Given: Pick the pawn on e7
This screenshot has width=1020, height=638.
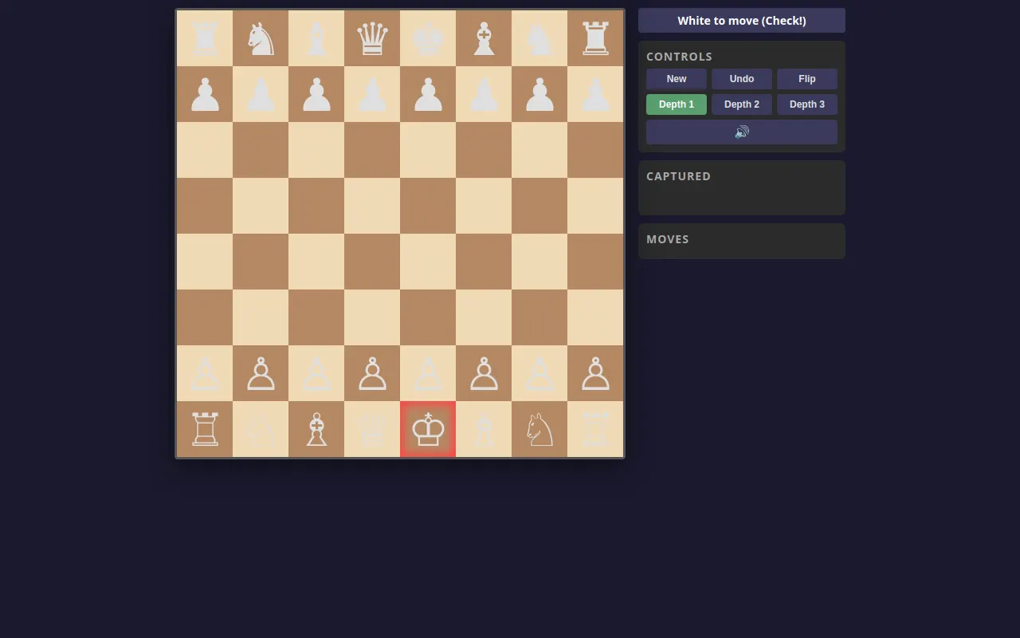Looking at the screenshot, I should pyautogui.click(x=428, y=94).
